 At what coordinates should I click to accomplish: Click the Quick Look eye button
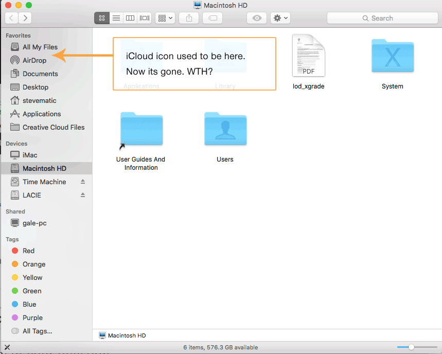tap(257, 18)
